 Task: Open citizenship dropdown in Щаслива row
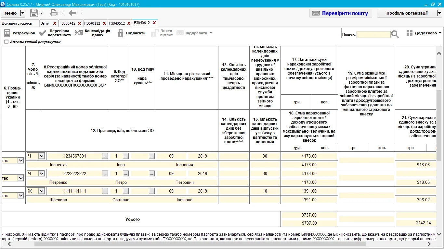(x=20, y=196)
